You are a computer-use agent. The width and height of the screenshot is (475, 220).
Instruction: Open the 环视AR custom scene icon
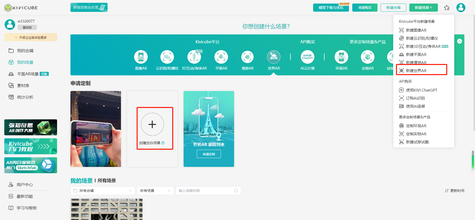point(341,57)
